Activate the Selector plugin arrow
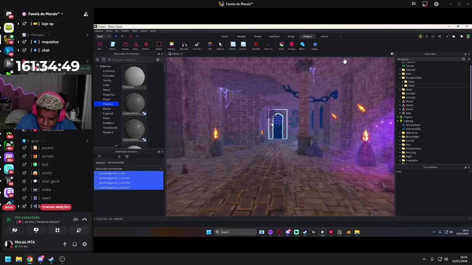472x265 pixels. tap(220, 44)
